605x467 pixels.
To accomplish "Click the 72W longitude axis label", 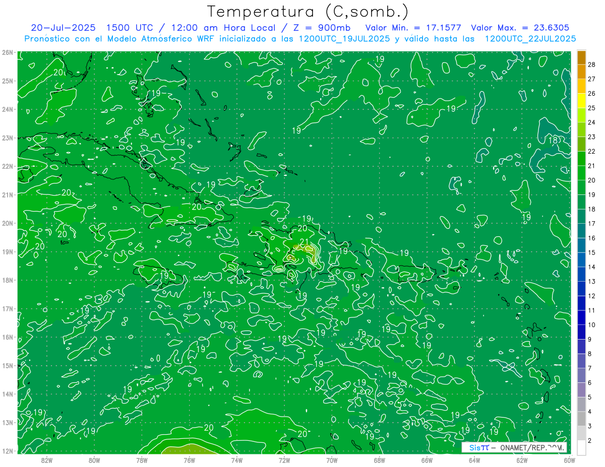I will tap(284, 460).
